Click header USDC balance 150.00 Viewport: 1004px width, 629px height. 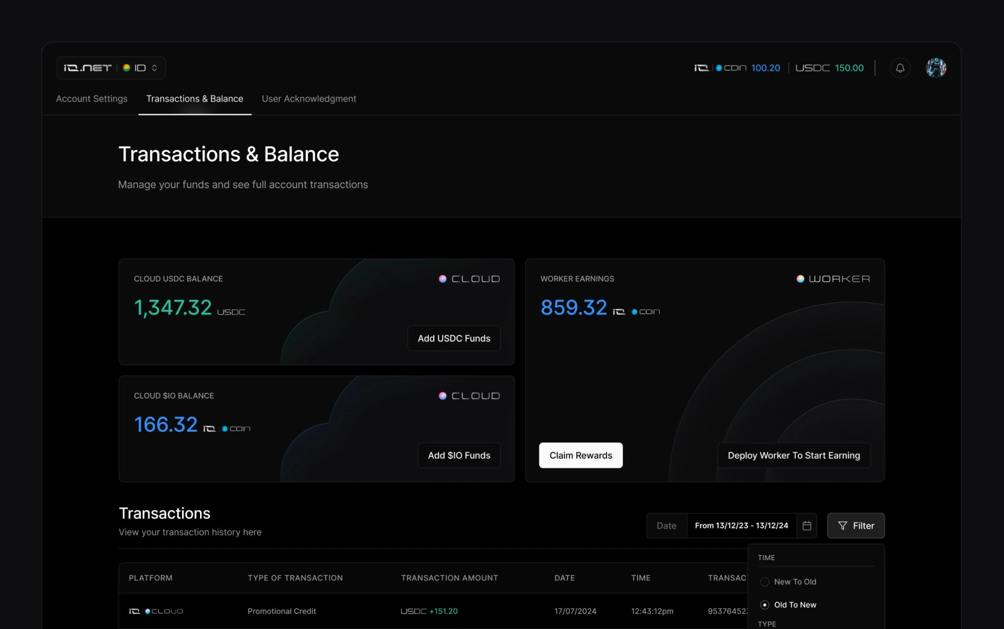849,68
